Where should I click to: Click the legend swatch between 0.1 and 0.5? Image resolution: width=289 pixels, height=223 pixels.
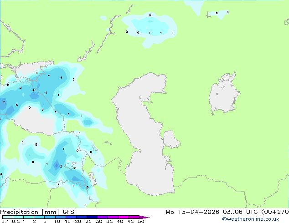(x=8, y=217)
